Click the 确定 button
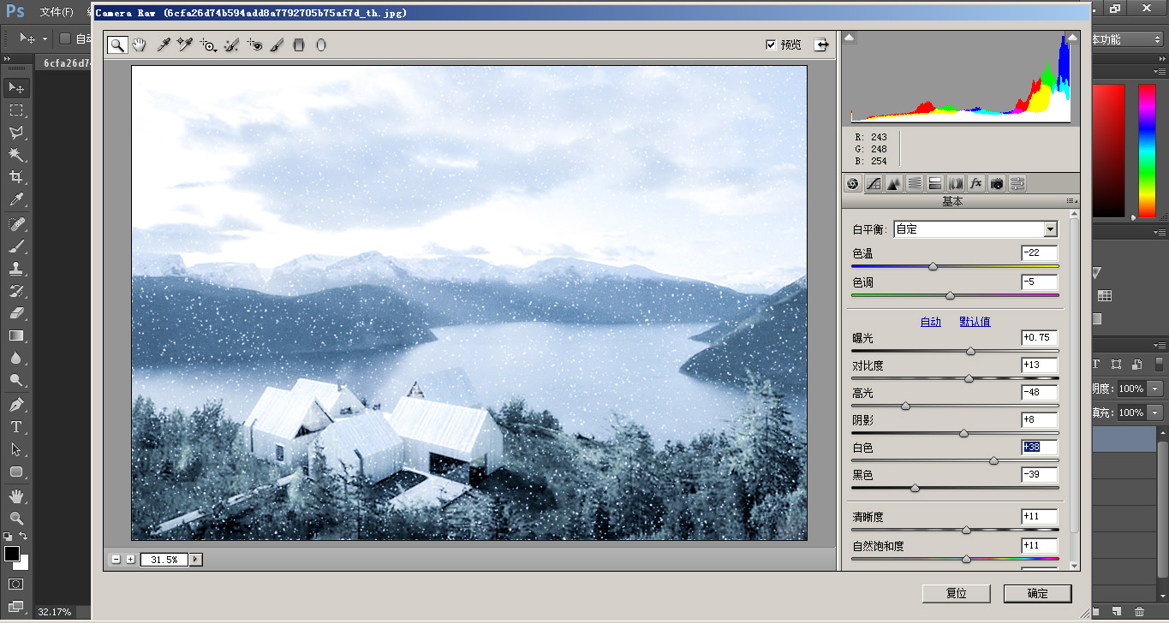 (x=1037, y=593)
